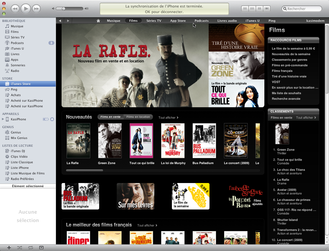Click the fast-forward next-track button

[36, 9]
